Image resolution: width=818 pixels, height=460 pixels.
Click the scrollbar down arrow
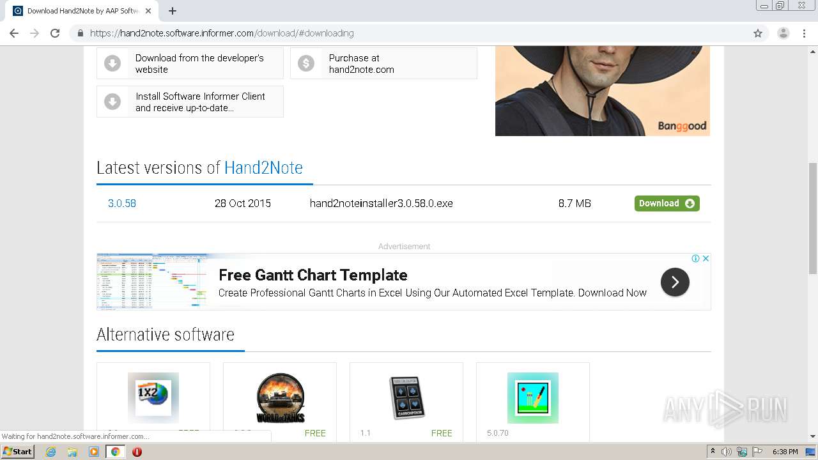[x=812, y=436]
